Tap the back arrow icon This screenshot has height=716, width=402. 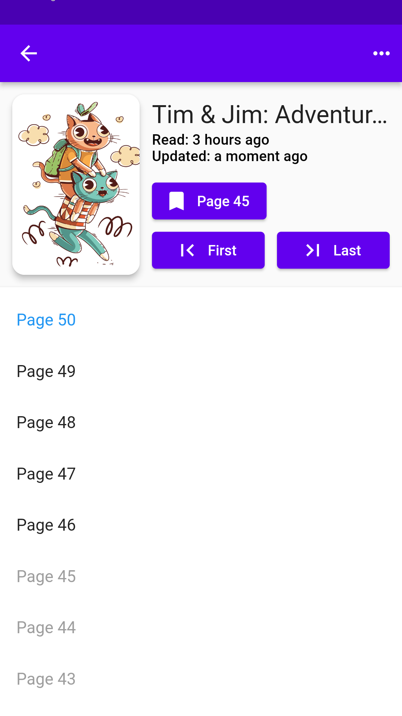[x=29, y=53]
